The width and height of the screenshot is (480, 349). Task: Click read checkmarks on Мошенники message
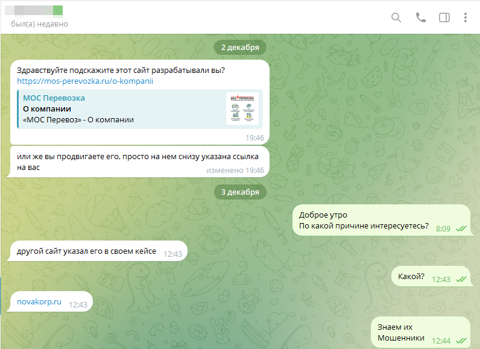pos(461,341)
